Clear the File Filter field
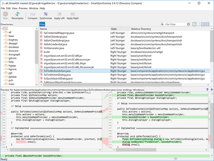This screenshot has height=161, width=214. [x=188, y=24]
